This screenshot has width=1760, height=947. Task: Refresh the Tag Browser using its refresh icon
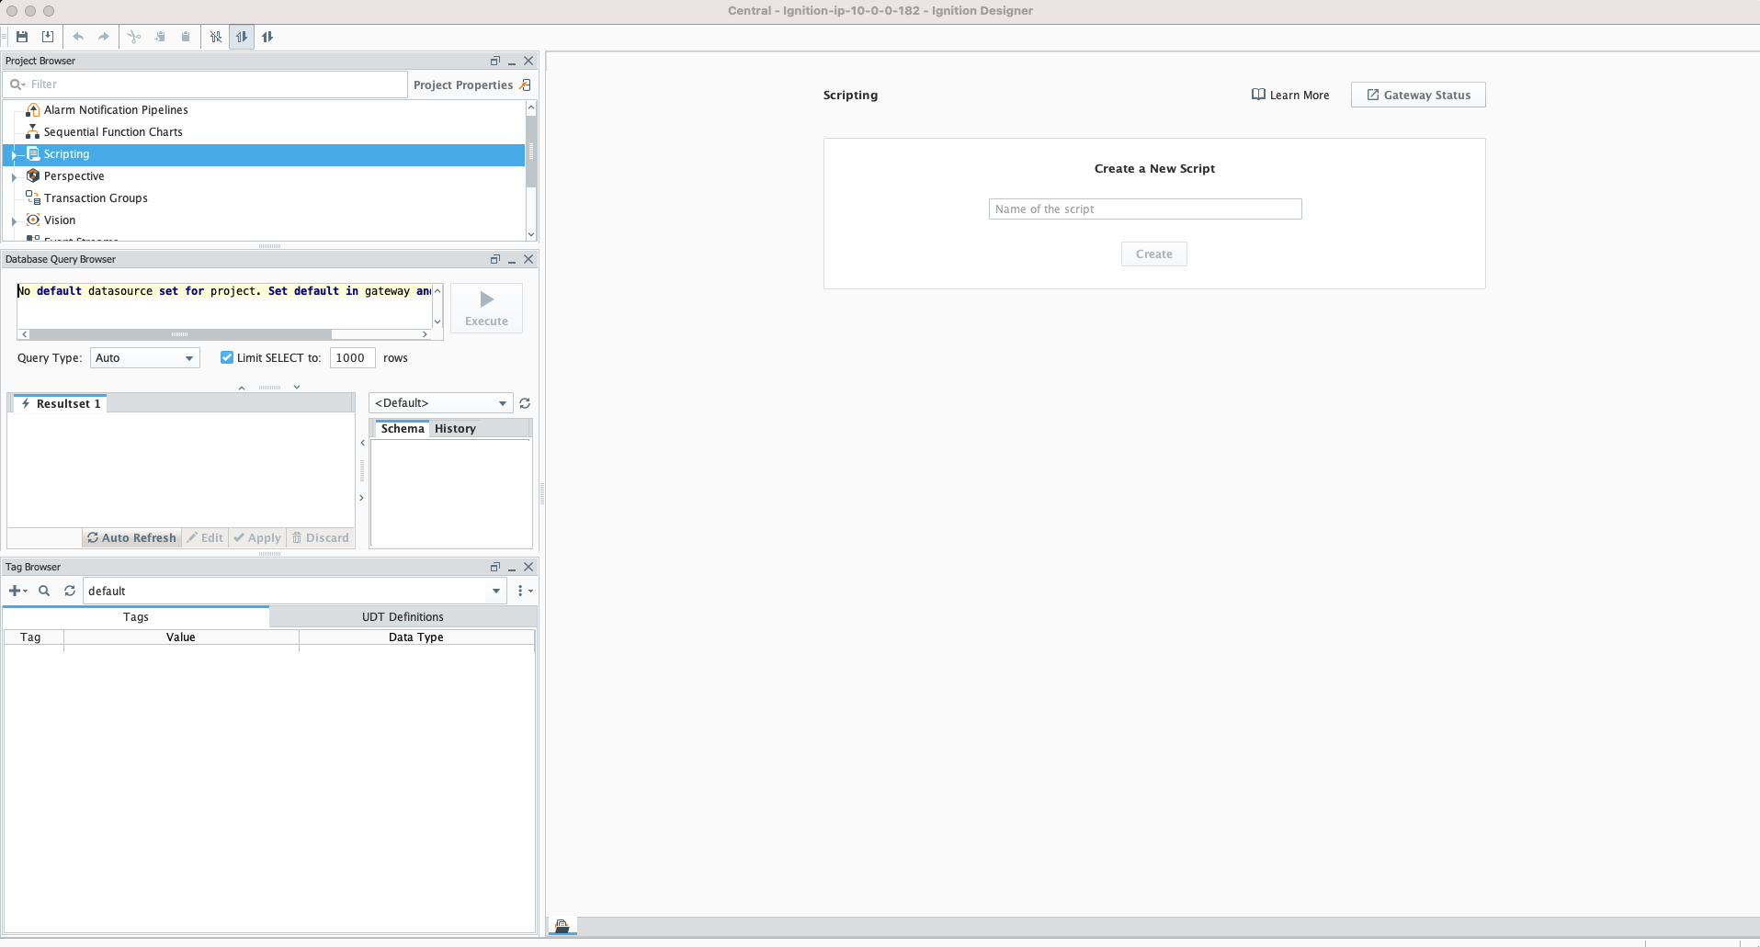pos(70,591)
